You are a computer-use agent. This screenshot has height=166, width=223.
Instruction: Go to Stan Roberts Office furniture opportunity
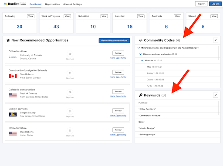pyautogui.click(x=118, y=135)
